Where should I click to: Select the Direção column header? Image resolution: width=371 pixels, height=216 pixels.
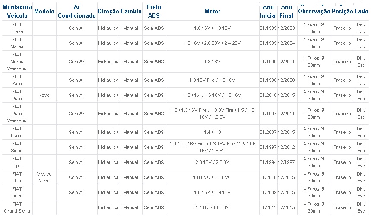pyautogui.click(x=108, y=11)
